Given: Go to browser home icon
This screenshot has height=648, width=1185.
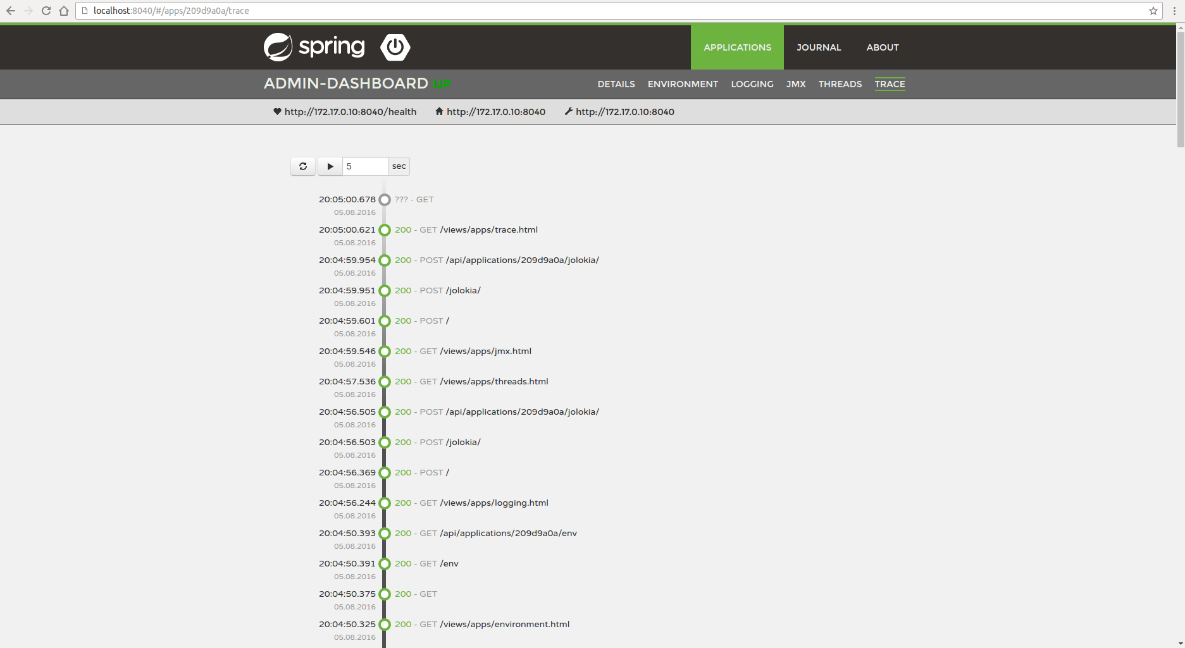Looking at the screenshot, I should (64, 11).
